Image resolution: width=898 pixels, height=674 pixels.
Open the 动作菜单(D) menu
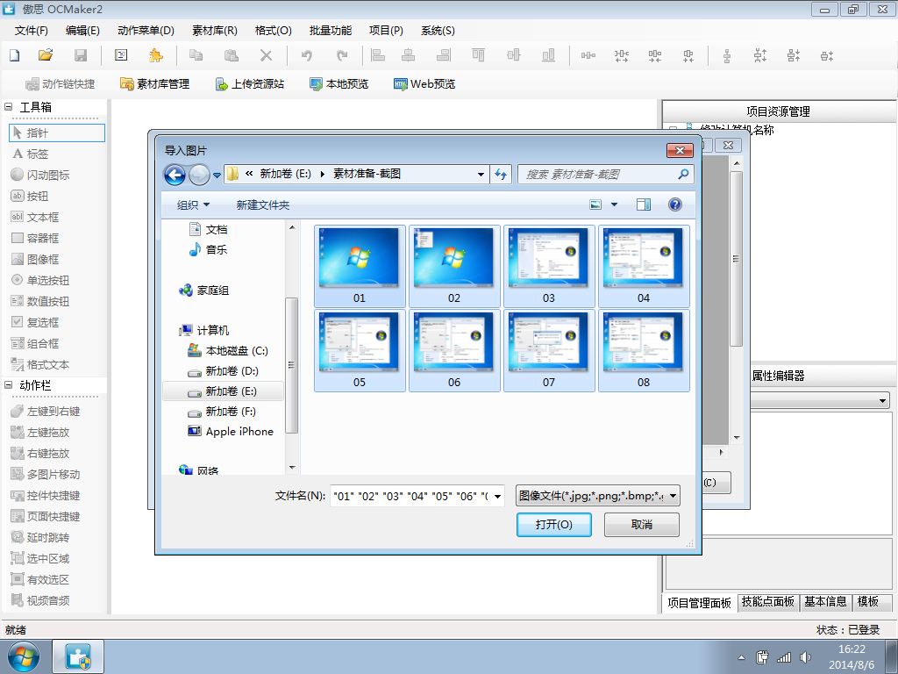point(146,31)
